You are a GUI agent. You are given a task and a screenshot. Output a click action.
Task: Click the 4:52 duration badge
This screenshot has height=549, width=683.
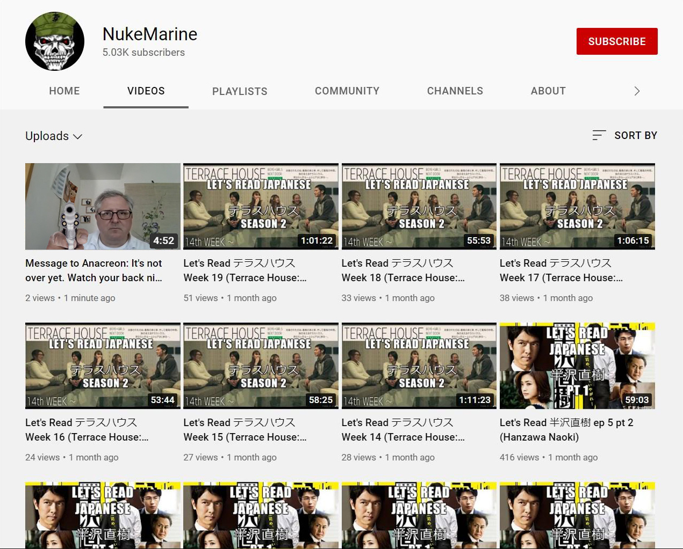(x=164, y=240)
